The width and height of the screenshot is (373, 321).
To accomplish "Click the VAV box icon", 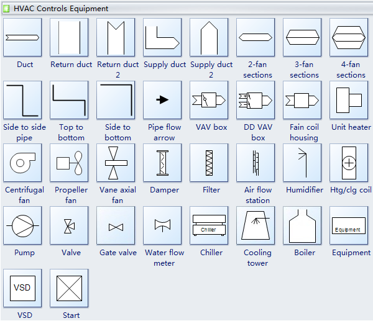I will tap(209, 100).
